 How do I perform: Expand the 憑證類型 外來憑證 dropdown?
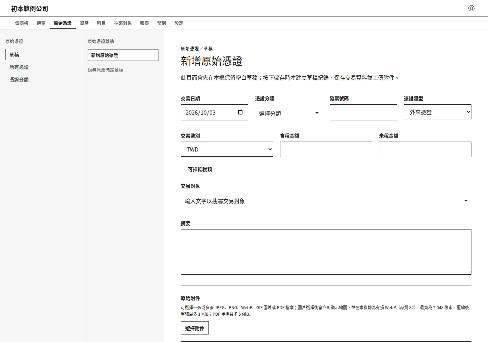coord(438,112)
